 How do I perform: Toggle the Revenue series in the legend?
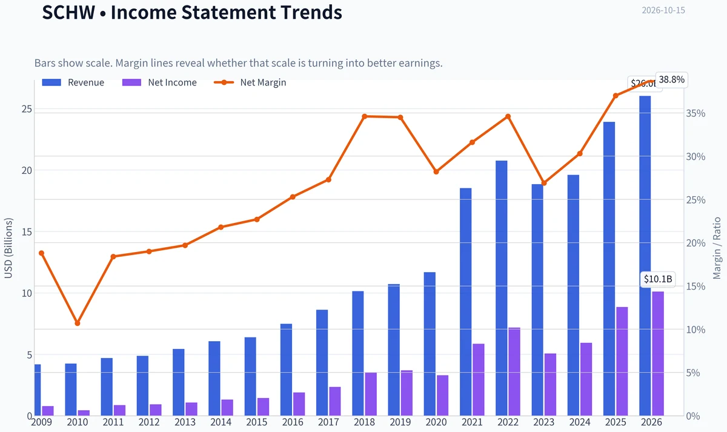73,82
